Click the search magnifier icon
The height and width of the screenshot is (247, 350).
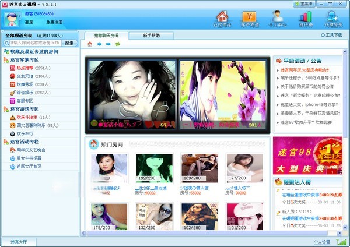6,43
